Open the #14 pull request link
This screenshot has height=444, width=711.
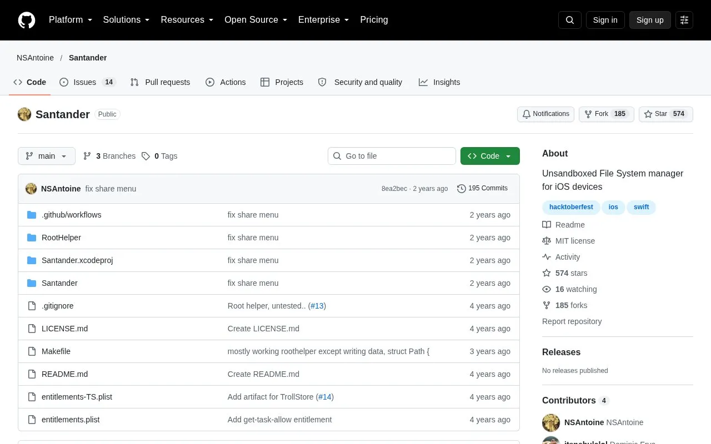click(x=325, y=397)
